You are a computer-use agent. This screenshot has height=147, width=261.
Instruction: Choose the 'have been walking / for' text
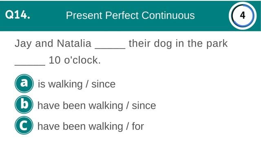pos(91,126)
